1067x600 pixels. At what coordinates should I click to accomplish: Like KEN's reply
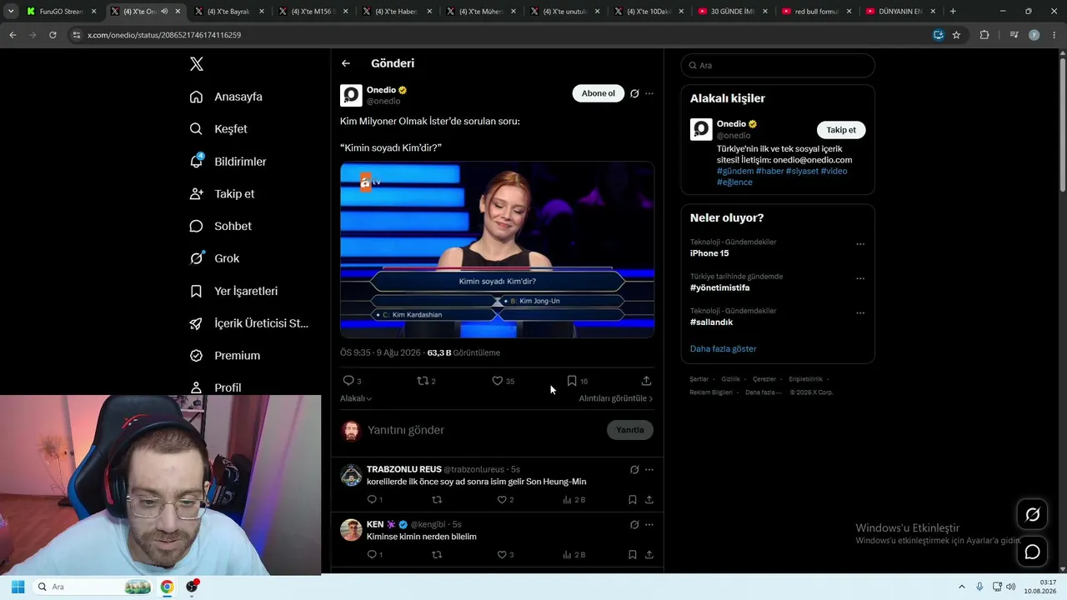pos(502,555)
